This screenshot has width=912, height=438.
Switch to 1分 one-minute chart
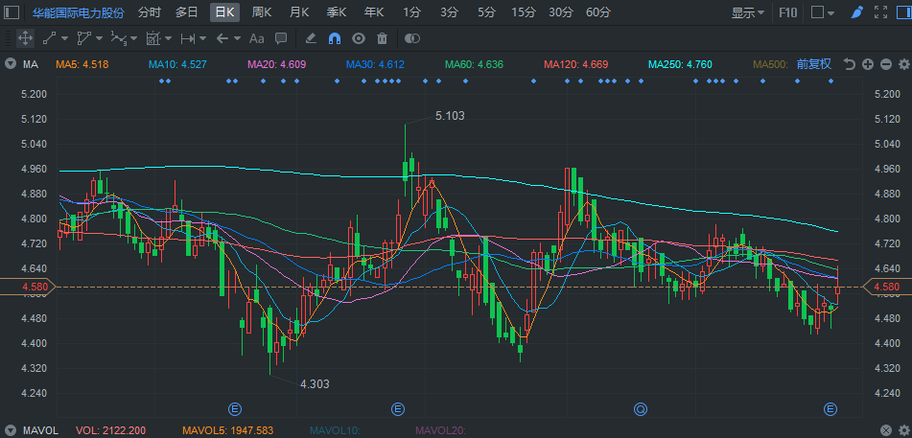point(411,12)
